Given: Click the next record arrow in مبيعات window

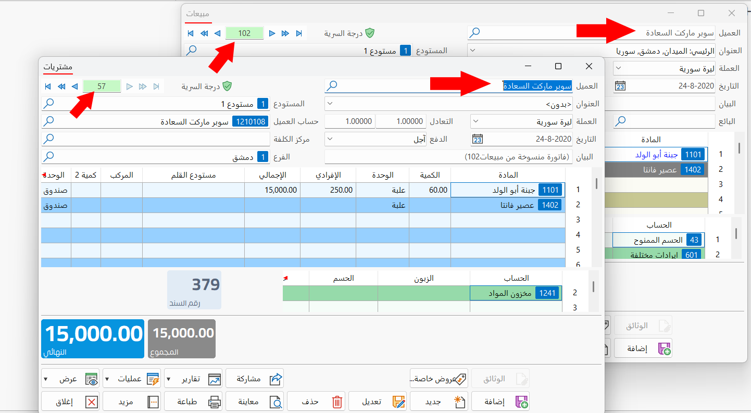Looking at the screenshot, I should [272, 33].
